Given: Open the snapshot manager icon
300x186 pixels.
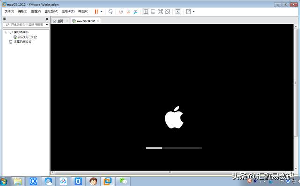Looking at the screenshot, I should coord(135,12).
